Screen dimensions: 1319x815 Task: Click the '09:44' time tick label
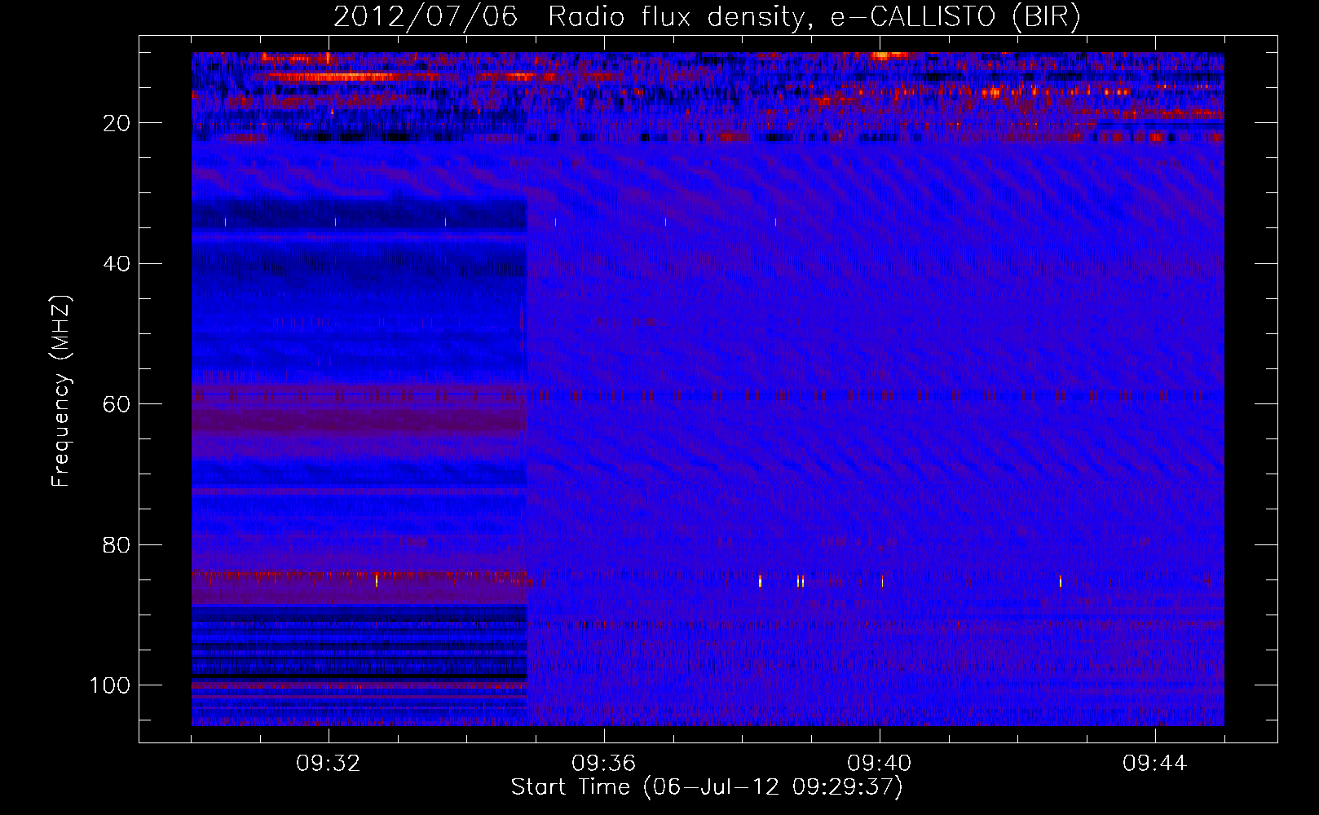click(x=1155, y=764)
